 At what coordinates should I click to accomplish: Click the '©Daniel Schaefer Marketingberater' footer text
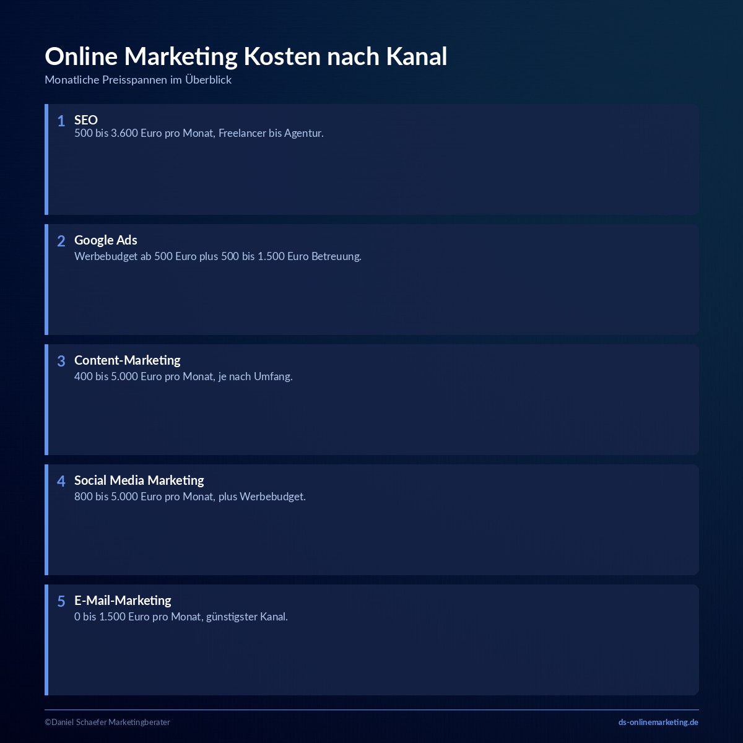coord(107,722)
